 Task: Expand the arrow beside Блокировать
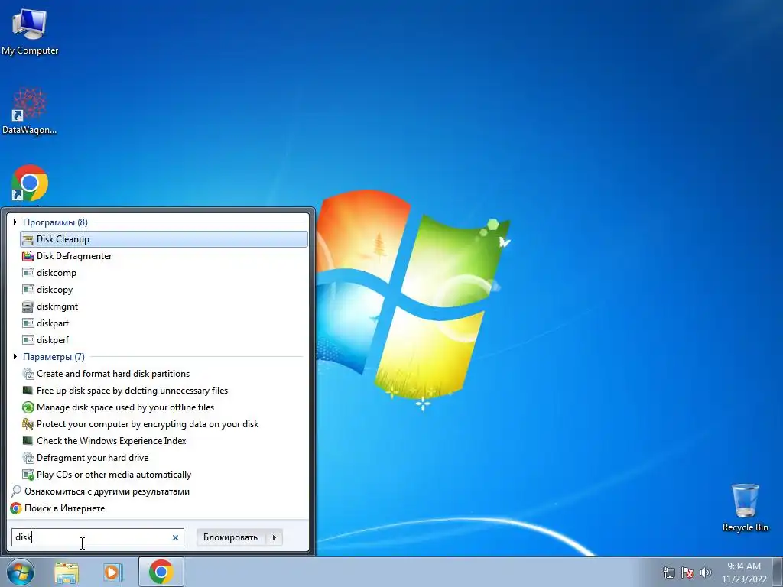275,537
